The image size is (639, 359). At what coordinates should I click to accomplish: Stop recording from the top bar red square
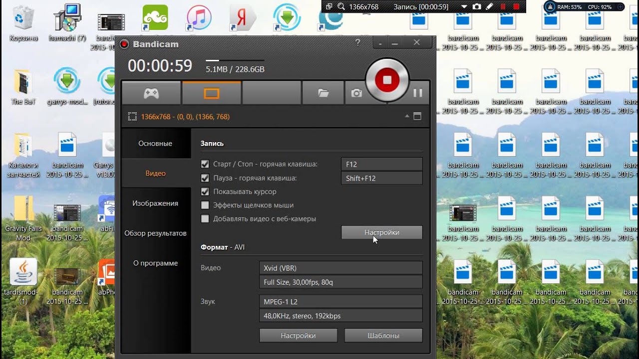tap(516, 6)
